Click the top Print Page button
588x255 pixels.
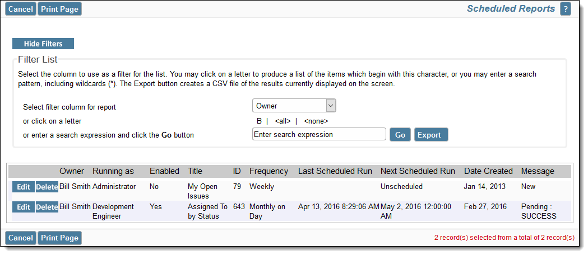coord(59,9)
